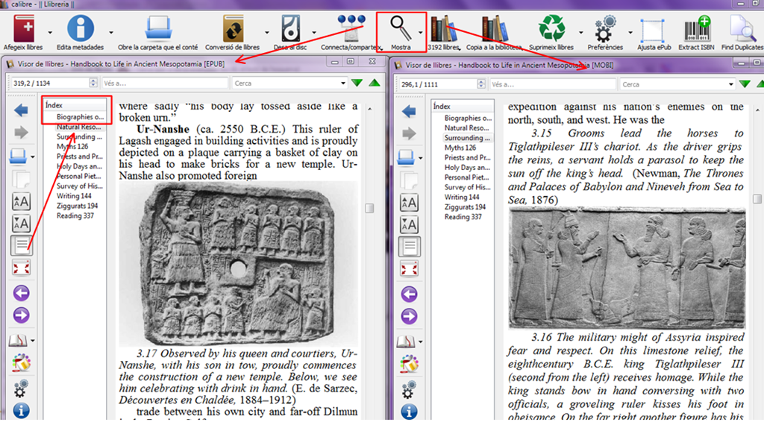Increase font size in EPUB viewer
Viewport: 764px width, 422px height.
click(x=21, y=201)
